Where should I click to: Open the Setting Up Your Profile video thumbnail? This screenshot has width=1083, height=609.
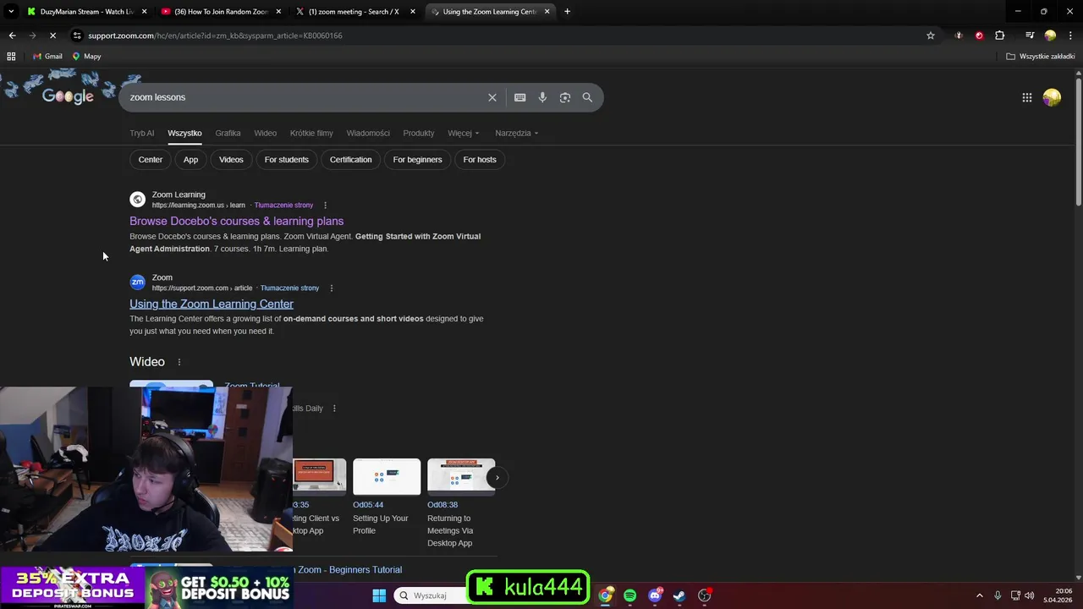point(387,476)
